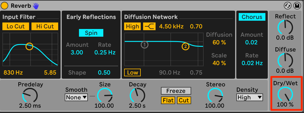Click the 90.0 Hz low frequency value
This screenshot has width=304, height=113.
click(x=170, y=73)
